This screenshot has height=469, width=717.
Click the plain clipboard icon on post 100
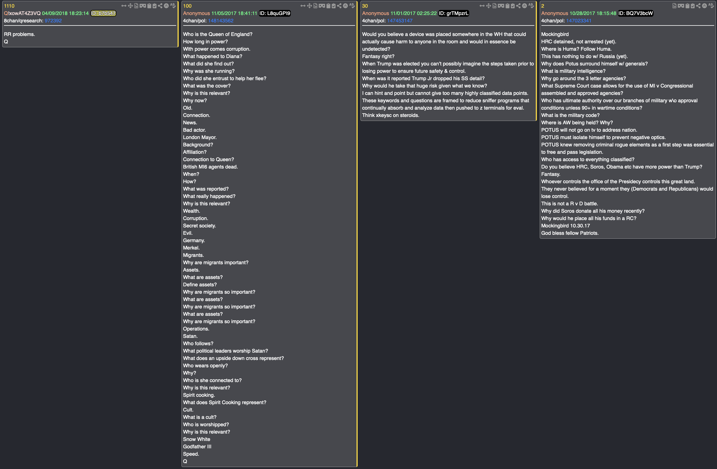coord(328,6)
